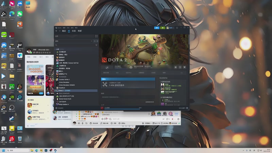Open the three-dots more menu on game page
Viewport: 272px width, 153px height.
(182, 73)
